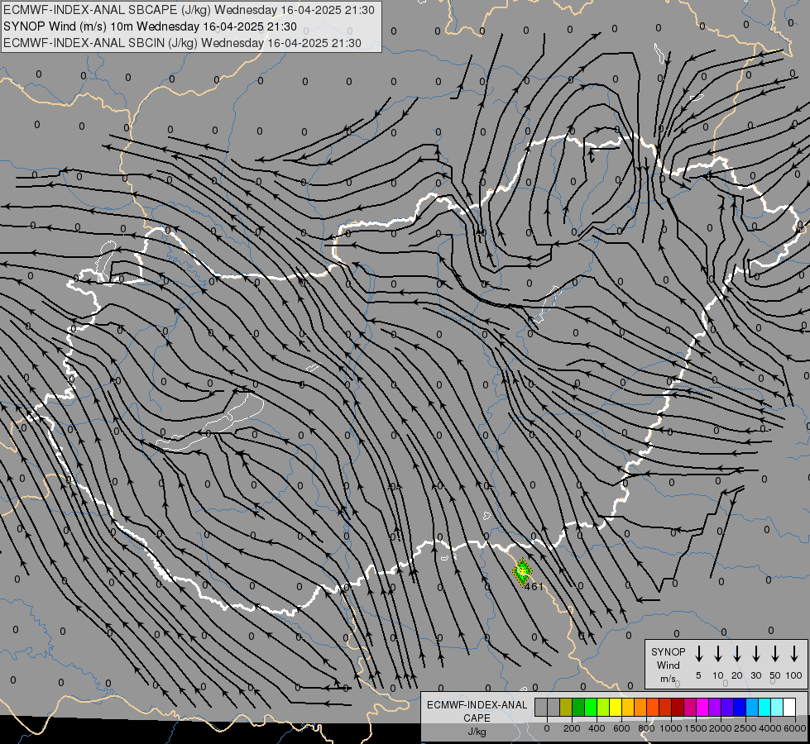
Task: Click the 1500 tick label on CAPE scale
Action: (696, 728)
